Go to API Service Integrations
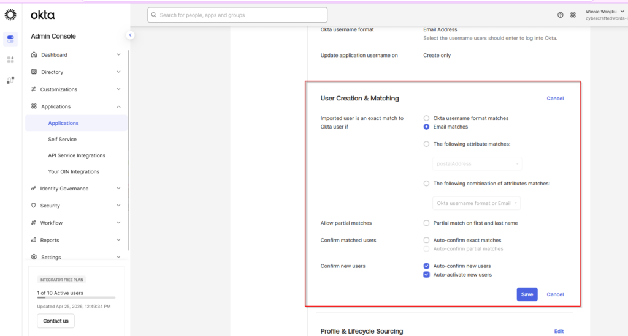This screenshot has width=628, height=336. tap(77, 155)
